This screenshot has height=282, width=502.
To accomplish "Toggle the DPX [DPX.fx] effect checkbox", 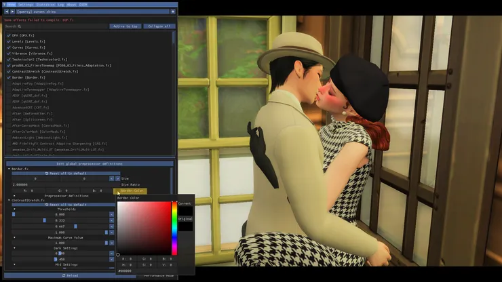I will point(9,35).
